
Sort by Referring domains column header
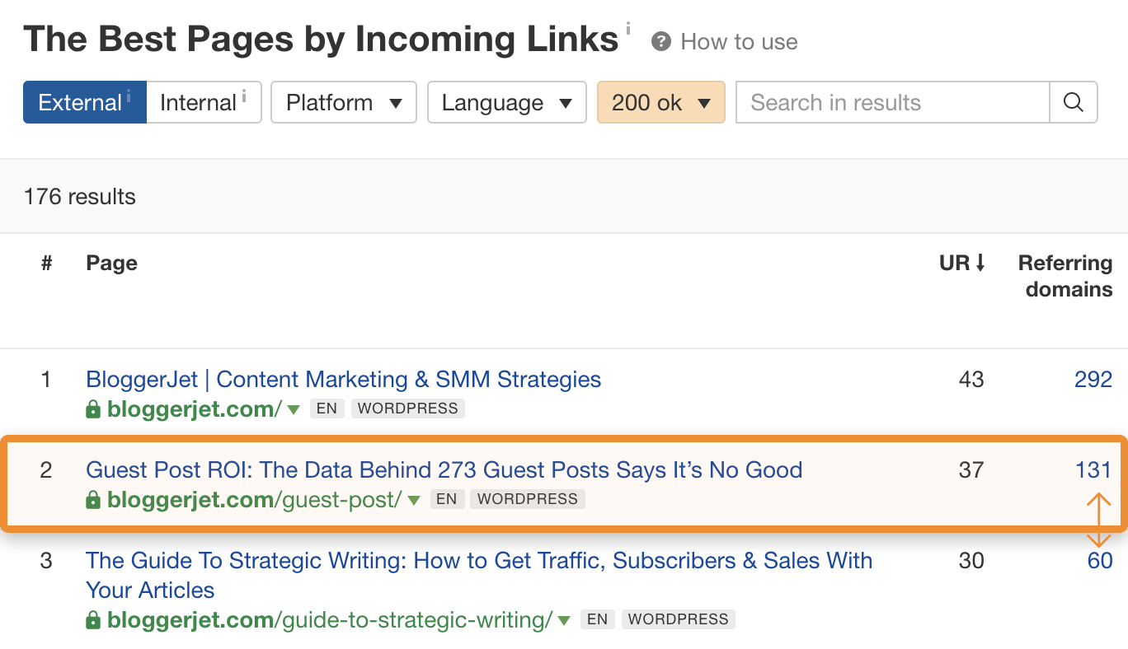coord(1065,276)
